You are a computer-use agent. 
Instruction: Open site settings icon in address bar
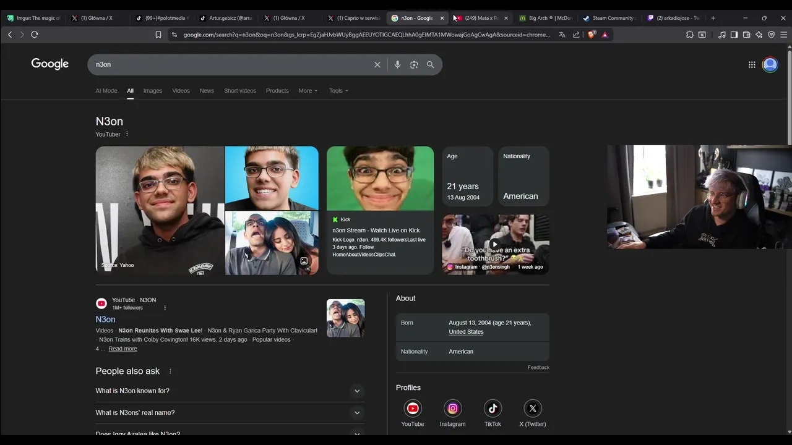point(174,35)
